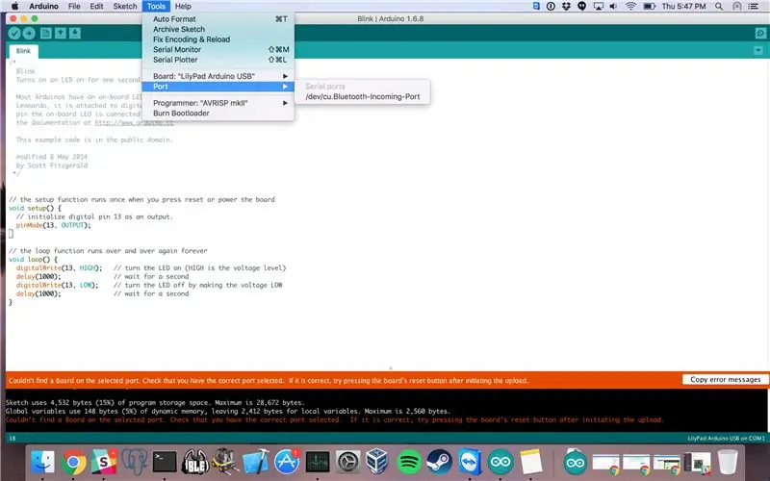
Task: Click the pinMode(13, OUTPUT) code line
Action: [x=54, y=225]
